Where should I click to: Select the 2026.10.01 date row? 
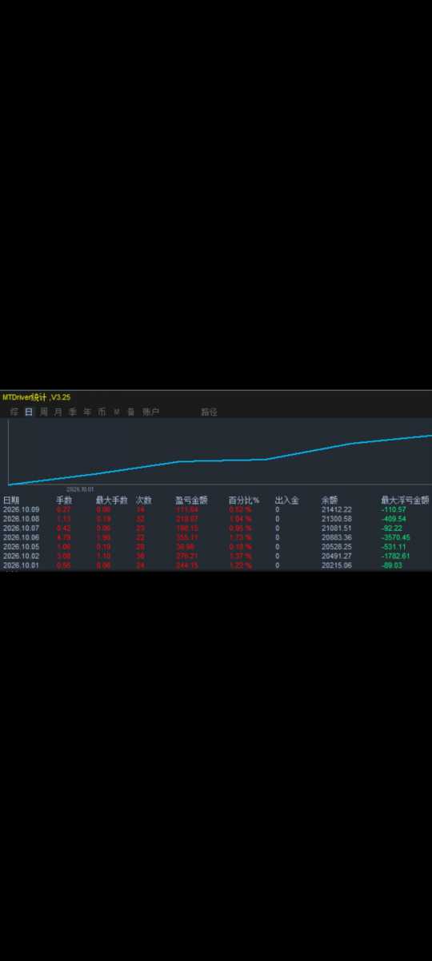(x=19, y=565)
